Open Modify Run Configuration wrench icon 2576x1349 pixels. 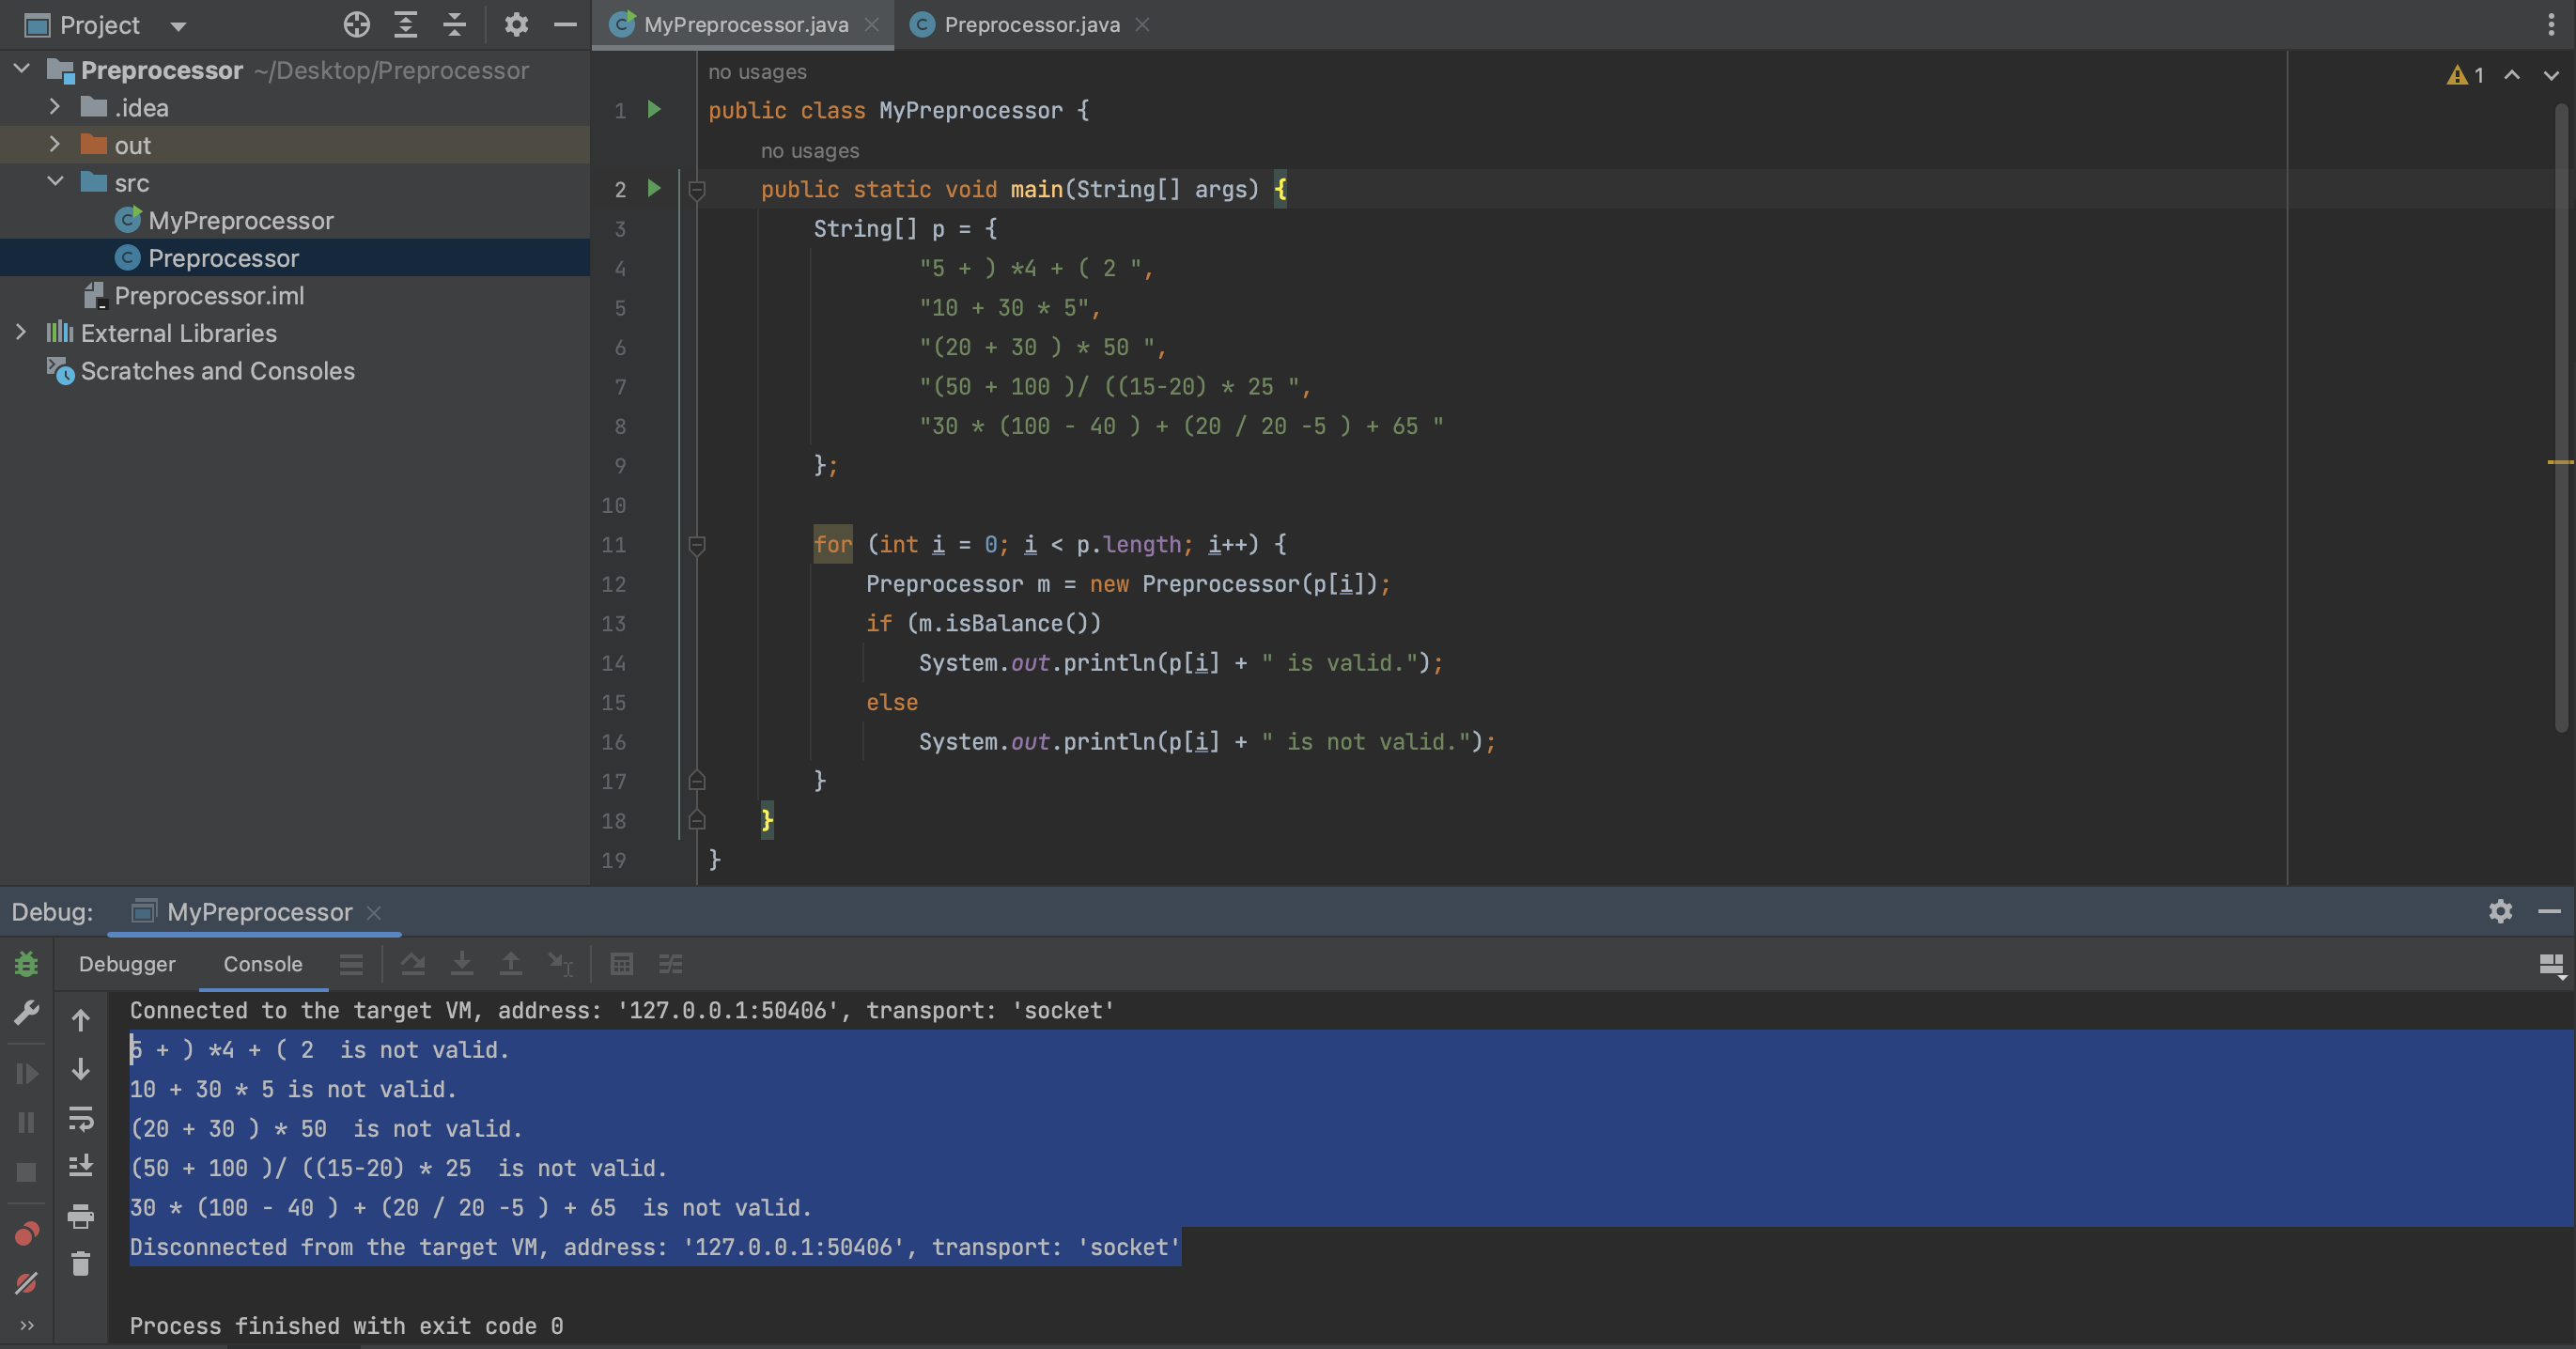(x=26, y=1013)
